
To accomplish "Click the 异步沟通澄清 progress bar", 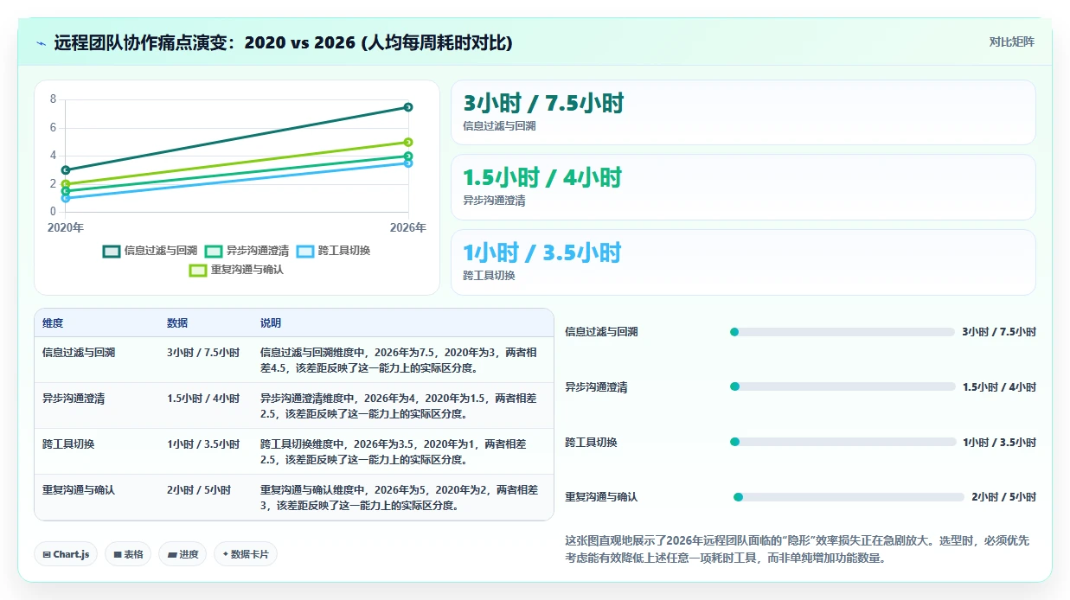I will (x=843, y=386).
